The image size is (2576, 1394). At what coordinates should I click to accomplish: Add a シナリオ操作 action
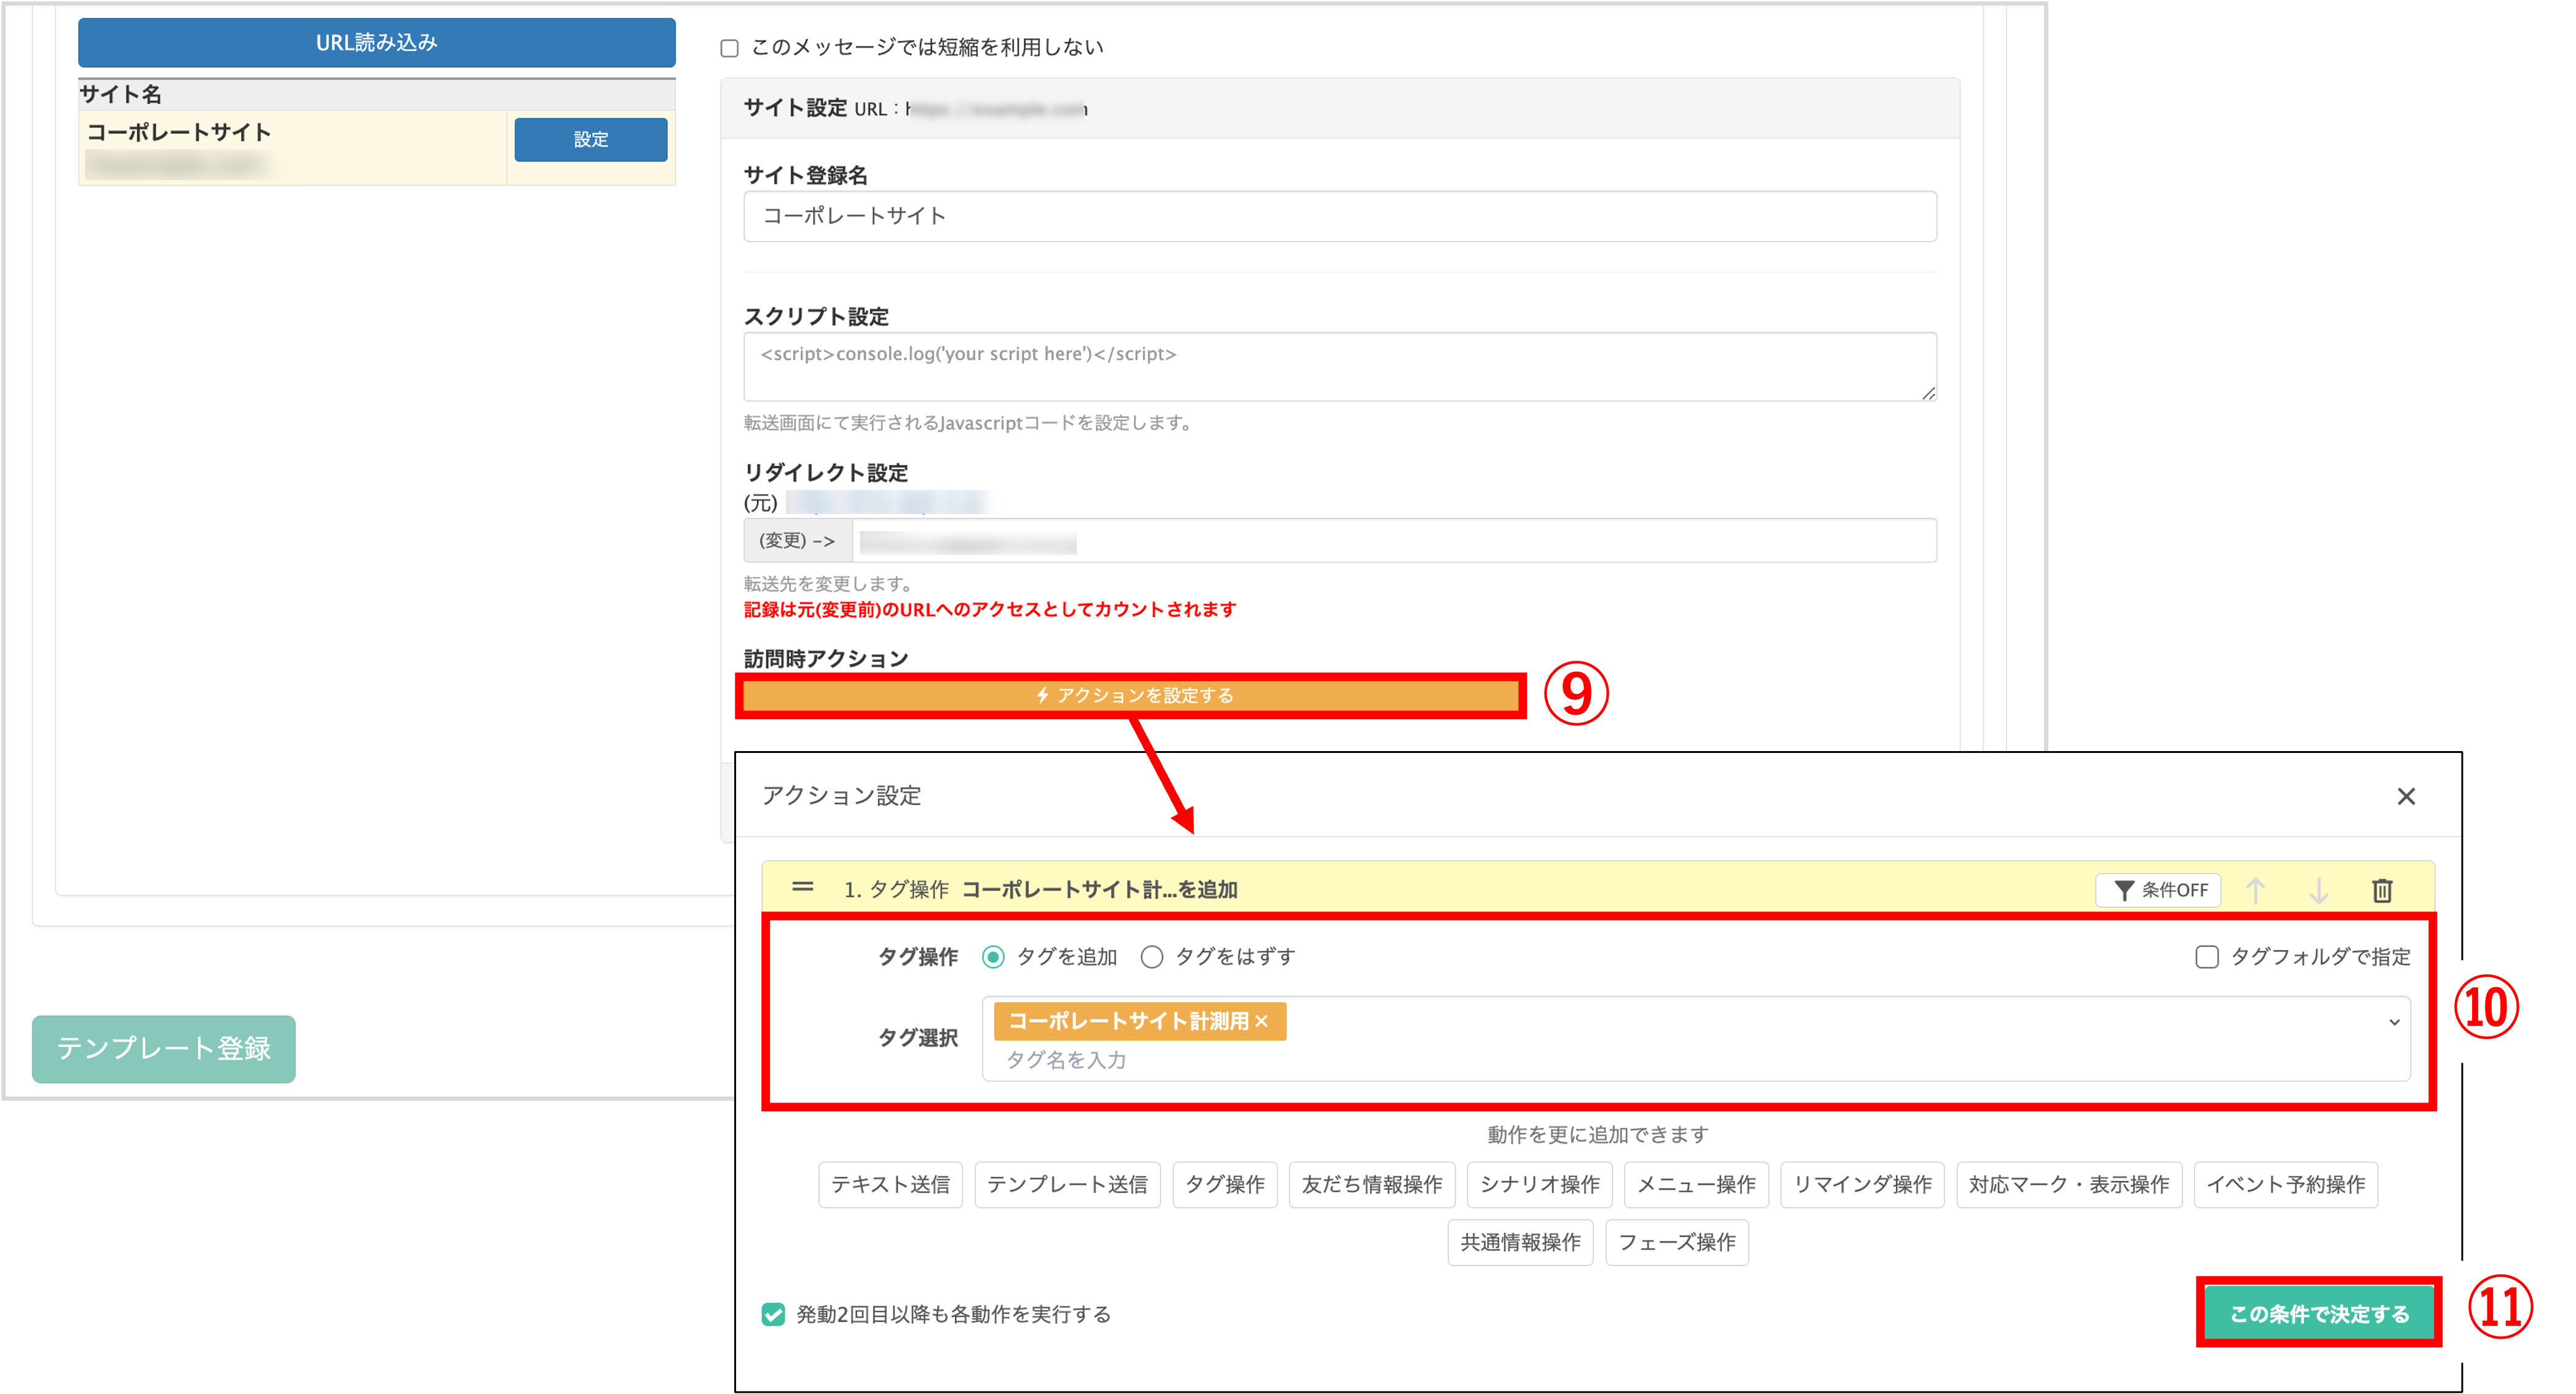click(x=1539, y=1184)
